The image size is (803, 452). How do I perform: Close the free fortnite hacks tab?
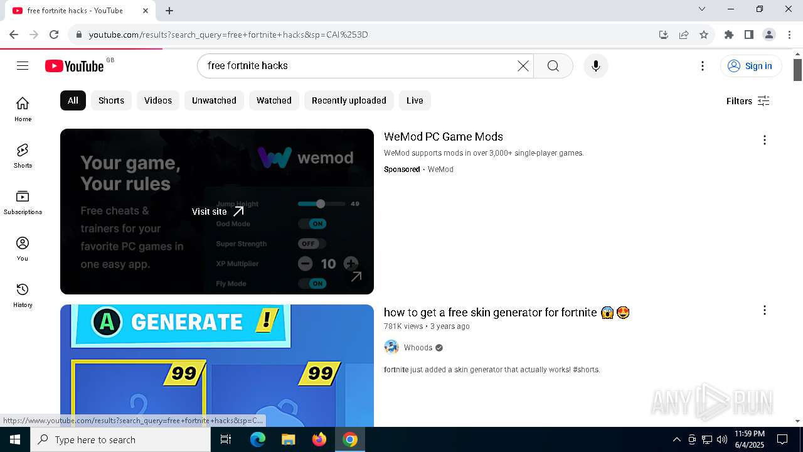click(146, 11)
